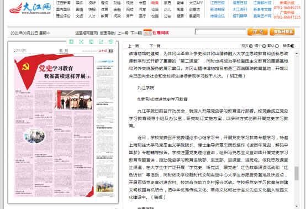Open the 江西新闻 nav menu item
This screenshot has height=209, width=306.
[x=63, y=3]
